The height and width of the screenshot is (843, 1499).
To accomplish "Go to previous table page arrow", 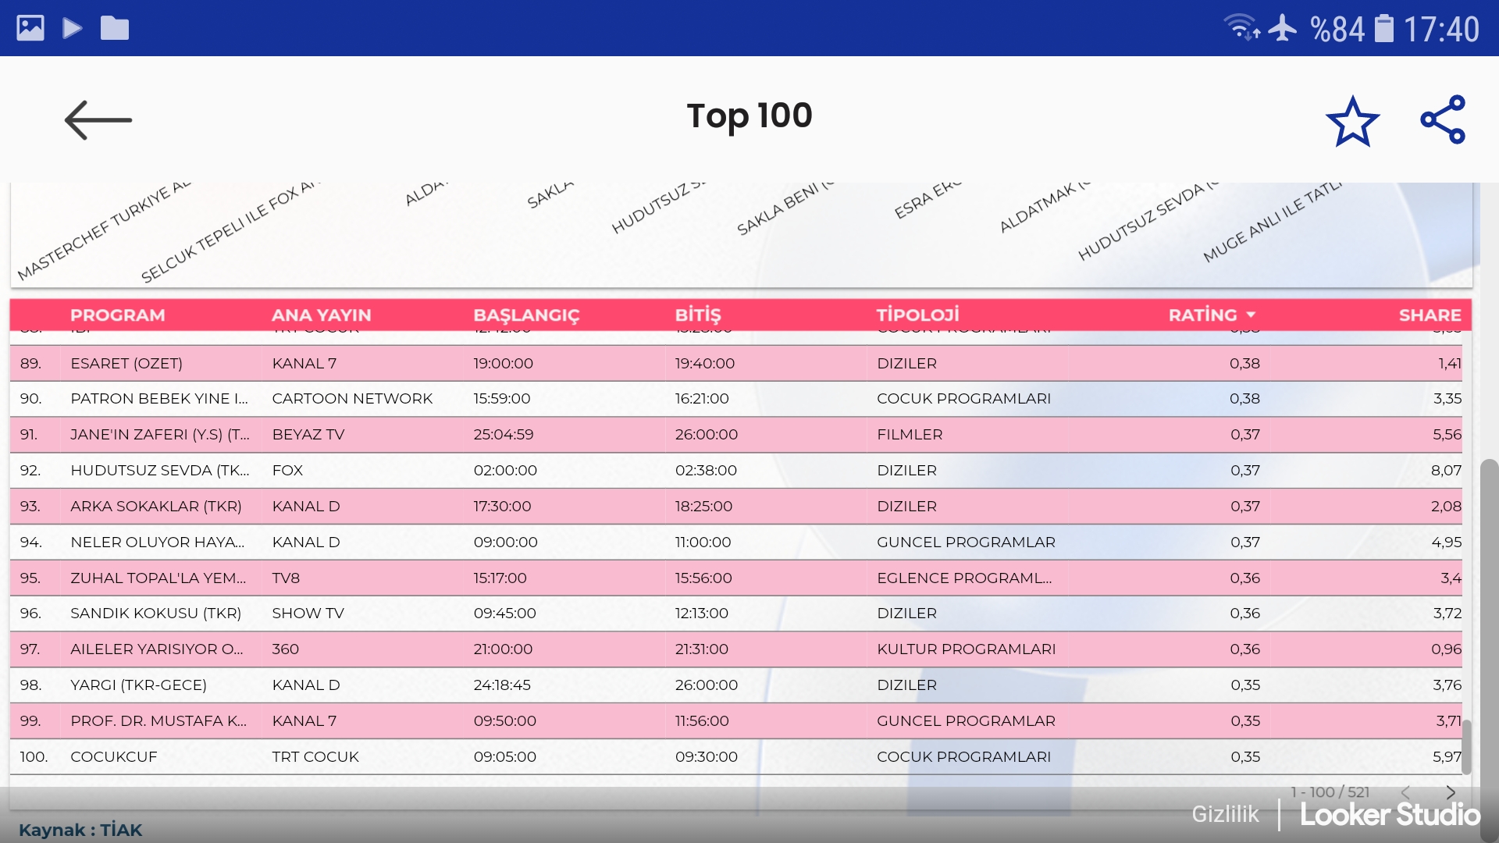I will tap(1405, 792).
